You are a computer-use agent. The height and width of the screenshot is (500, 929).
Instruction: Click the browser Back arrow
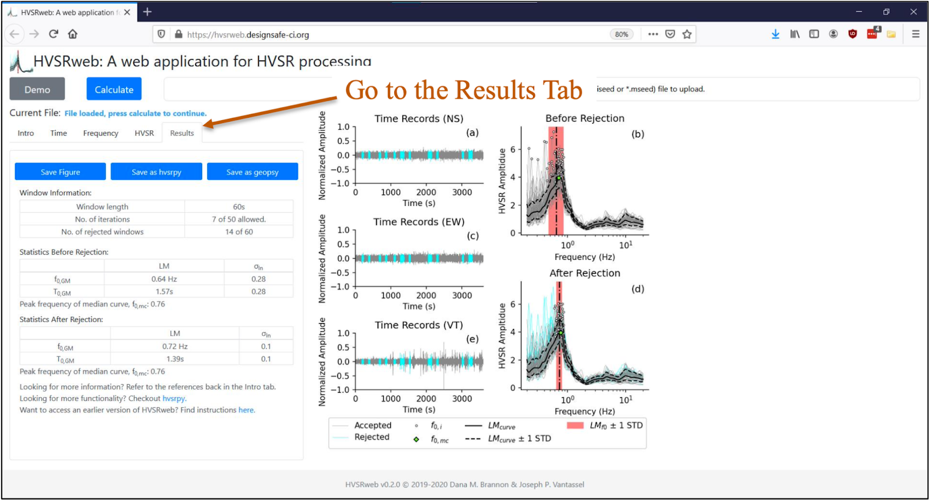pyautogui.click(x=15, y=34)
